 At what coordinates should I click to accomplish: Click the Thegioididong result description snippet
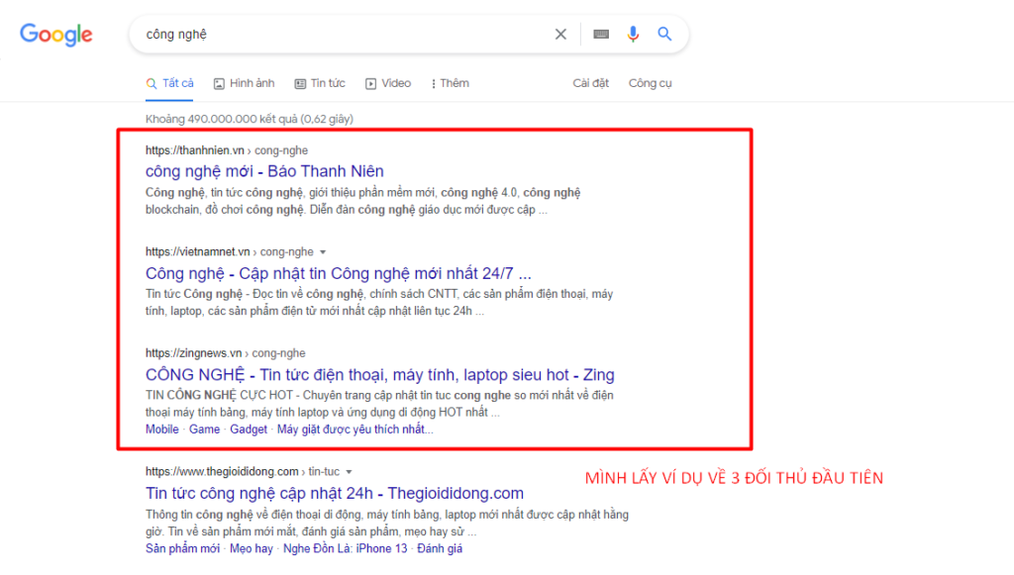pyautogui.click(x=387, y=524)
